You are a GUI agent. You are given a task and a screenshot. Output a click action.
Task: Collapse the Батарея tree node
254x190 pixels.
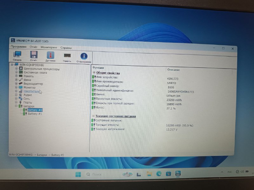click(x=17, y=106)
